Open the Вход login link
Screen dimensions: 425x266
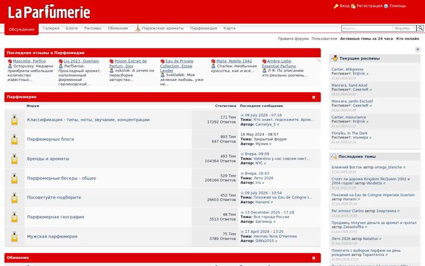(x=344, y=6)
